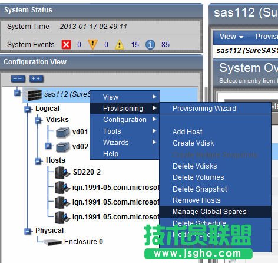Click the Enclosure 0 icon
The image size is (278, 263).
(52, 242)
